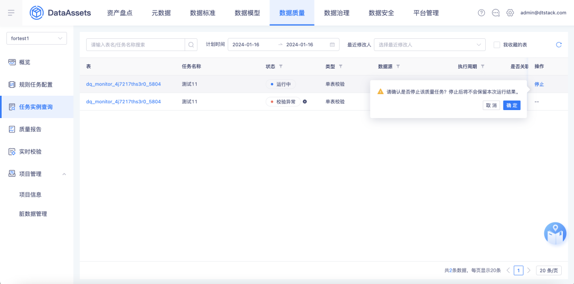Open 质量报告 in the sidebar
This screenshot has width=574, height=284.
30,129
